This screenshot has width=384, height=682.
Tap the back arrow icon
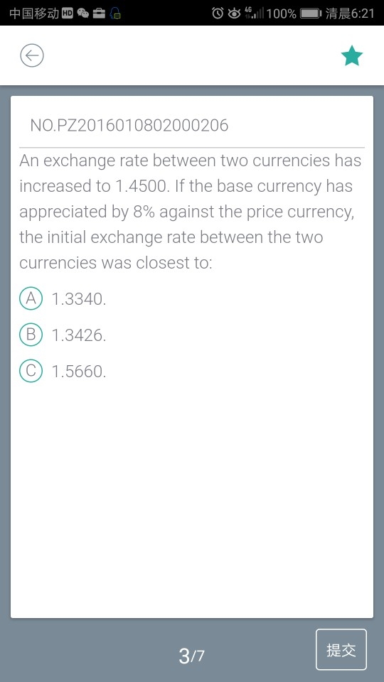[x=32, y=55]
